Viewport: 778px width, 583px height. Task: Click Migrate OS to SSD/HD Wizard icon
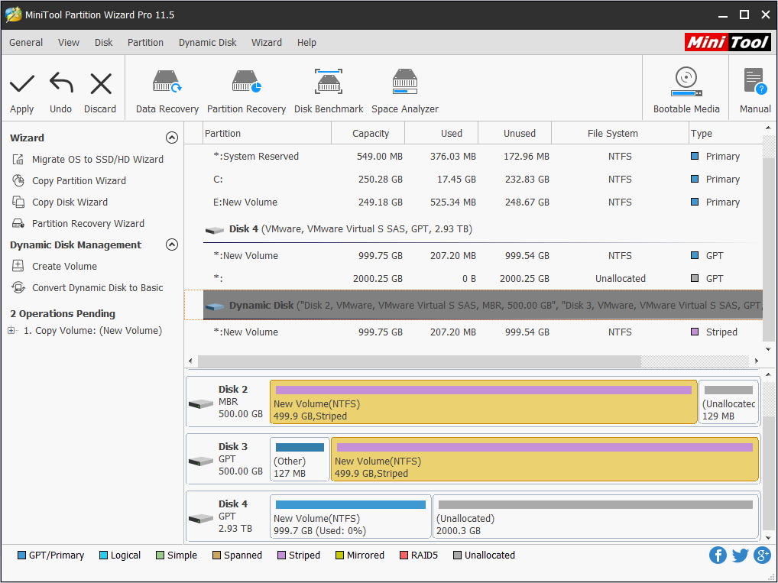tap(18, 159)
